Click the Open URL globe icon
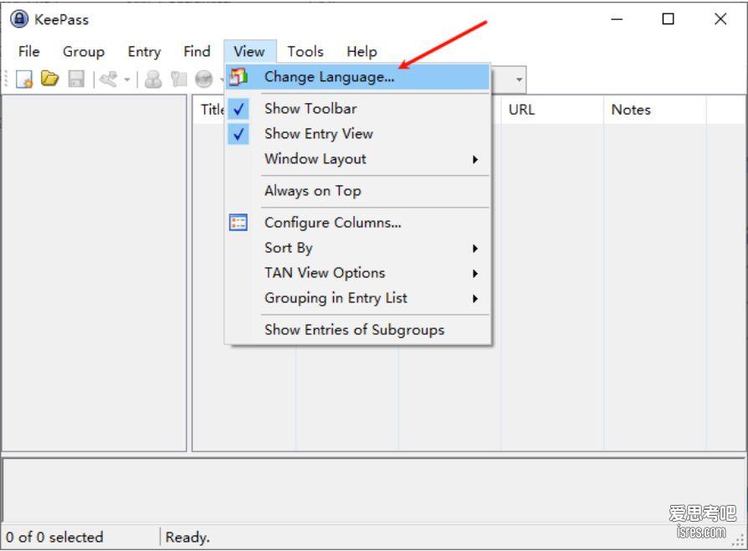748x551 pixels. 204,80
